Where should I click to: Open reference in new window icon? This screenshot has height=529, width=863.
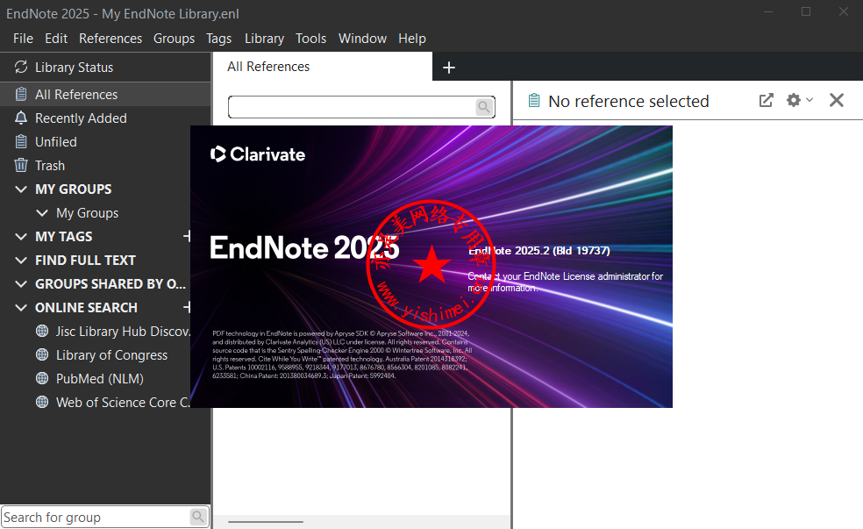[766, 101]
